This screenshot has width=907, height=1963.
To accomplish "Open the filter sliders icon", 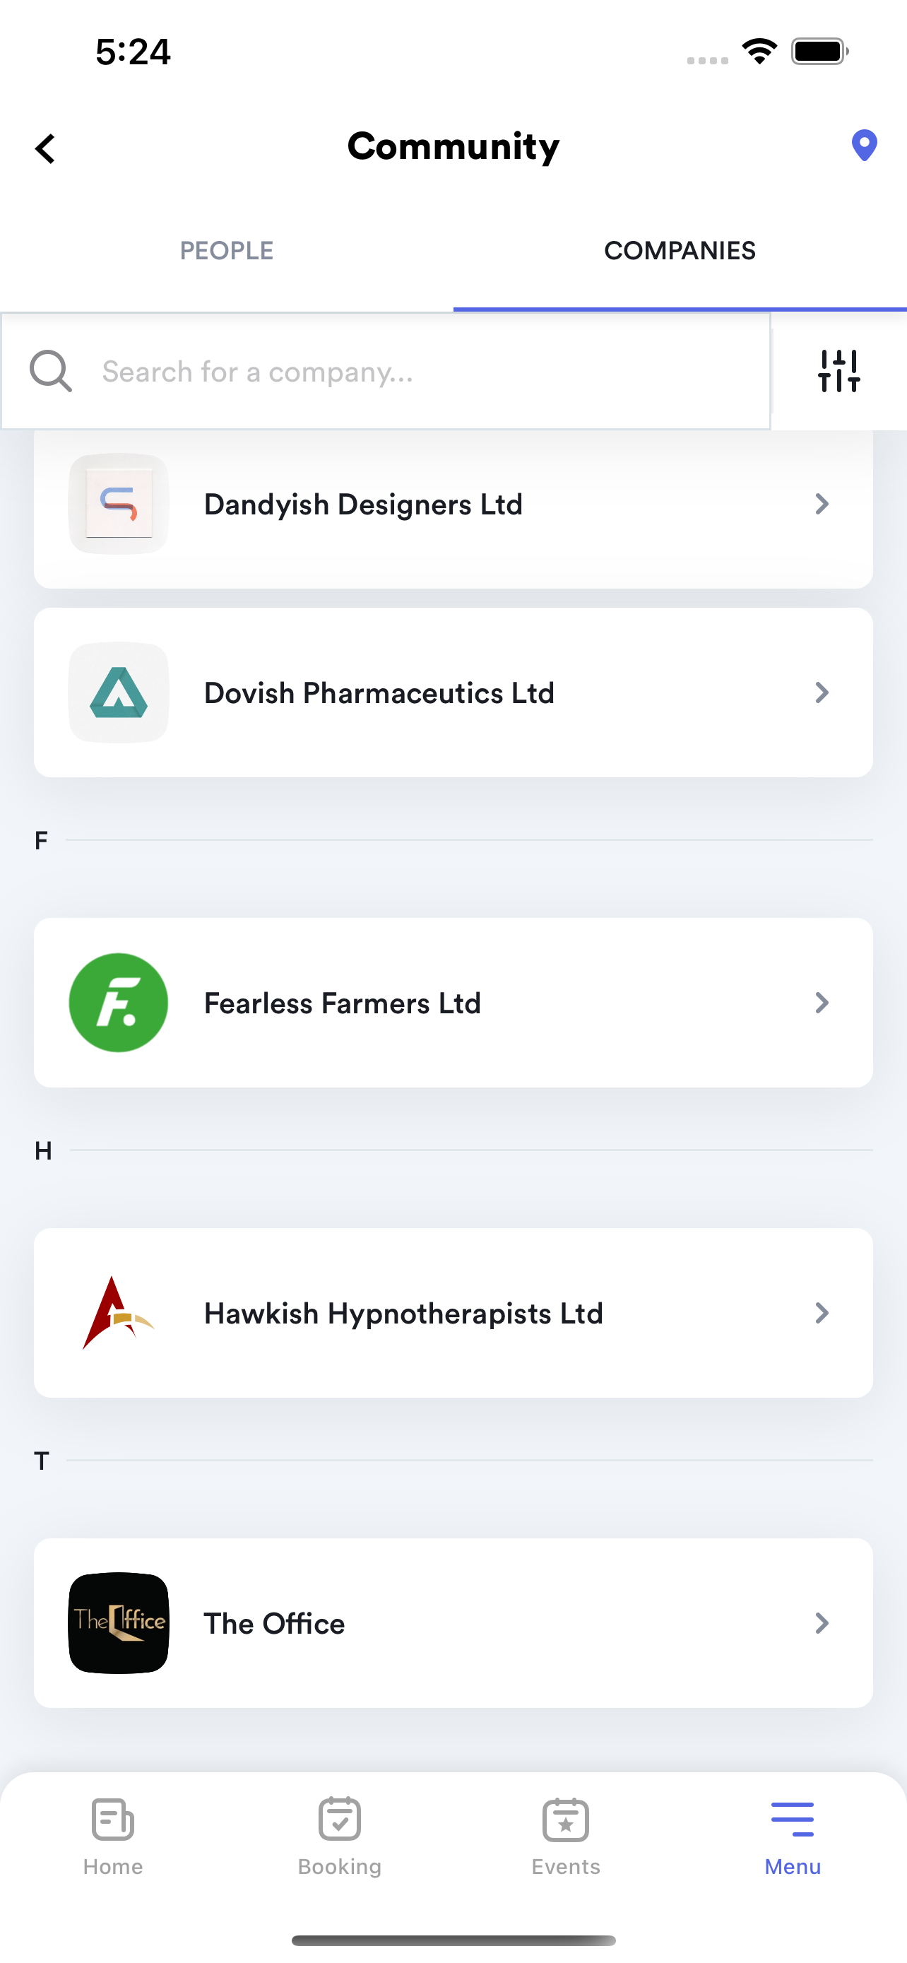I will [x=838, y=371].
